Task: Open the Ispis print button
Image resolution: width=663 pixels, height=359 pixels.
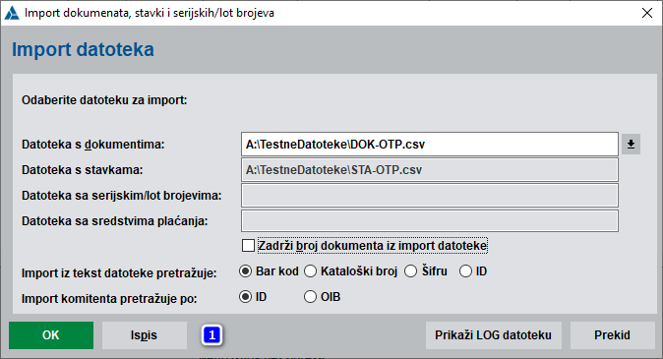Action: [x=145, y=335]
